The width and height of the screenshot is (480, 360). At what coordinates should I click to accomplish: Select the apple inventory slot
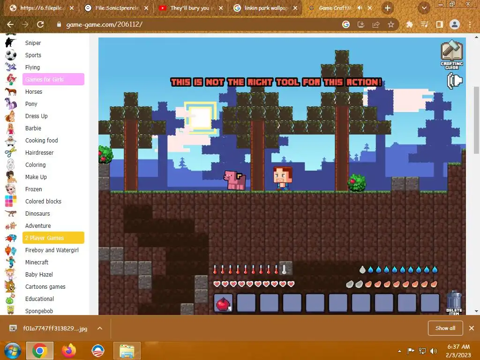click(x=223, y=303)
